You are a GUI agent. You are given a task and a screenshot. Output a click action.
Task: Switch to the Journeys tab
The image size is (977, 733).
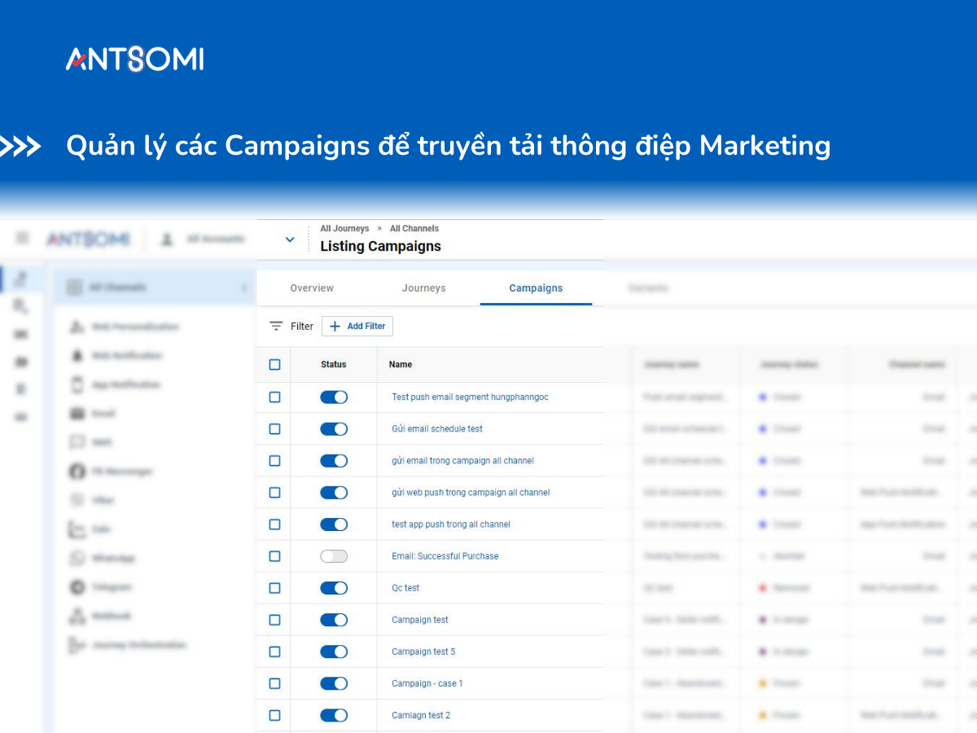tap(423, 288)
